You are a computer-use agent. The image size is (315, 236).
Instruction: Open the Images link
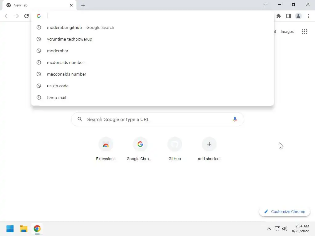click(x=287, y=32)
